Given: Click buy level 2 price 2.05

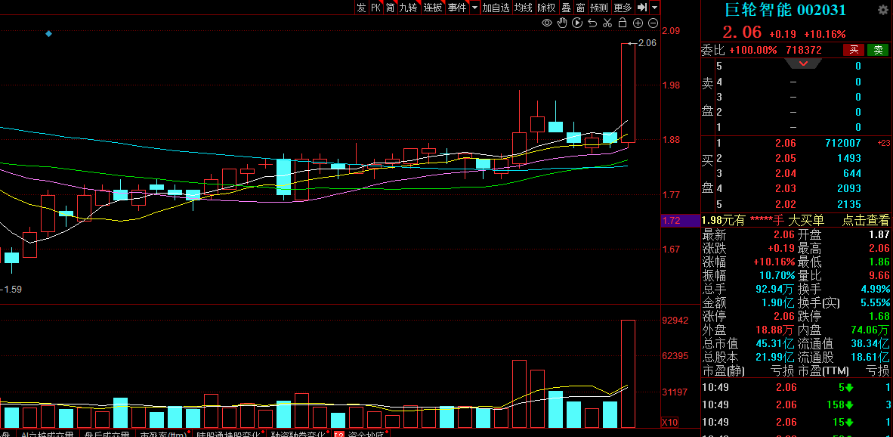Looking at the screenshot, I should 786,158.
